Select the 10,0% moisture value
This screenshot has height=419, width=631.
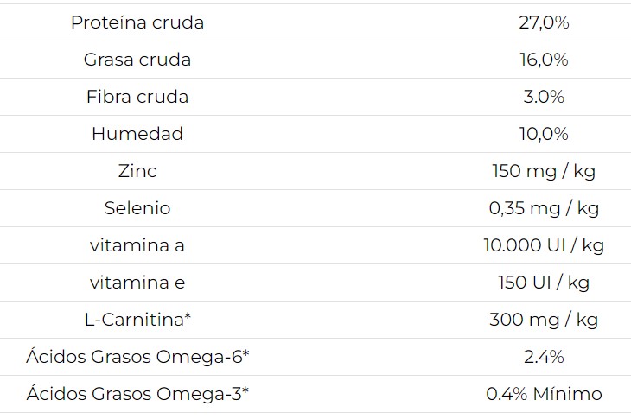[x=544, y=134]
